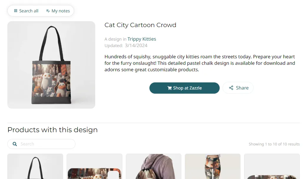Viewport: 306px width, 179px height.
Task: Open the Search all tab
Action: [x=26, y=11]
